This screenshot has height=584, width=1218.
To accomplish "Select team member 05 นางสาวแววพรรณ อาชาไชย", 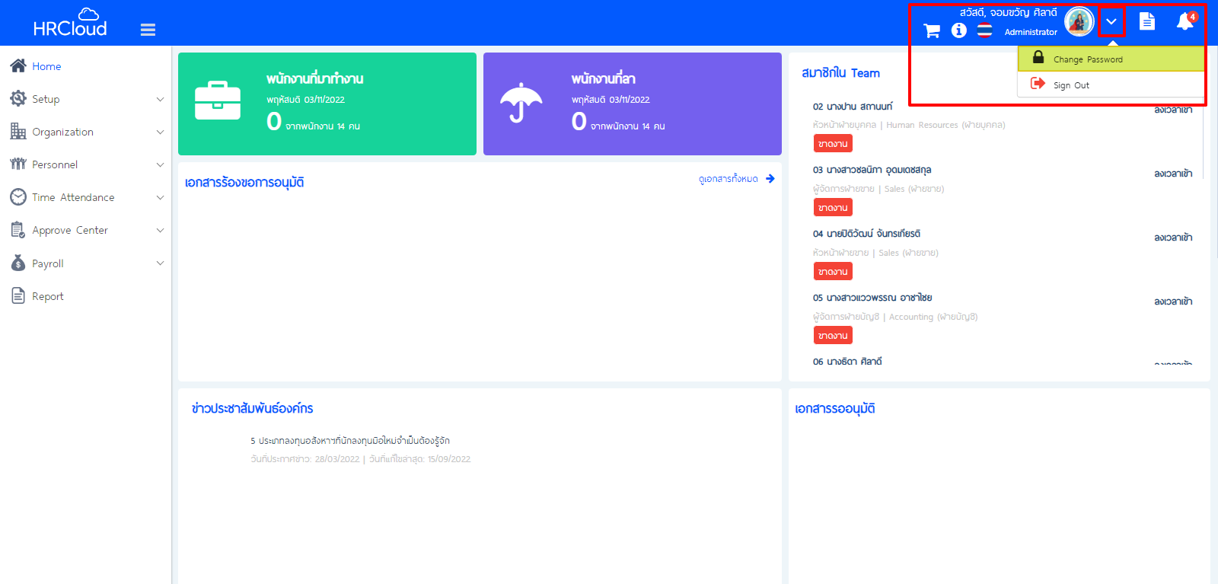I will tap(872, 298).
